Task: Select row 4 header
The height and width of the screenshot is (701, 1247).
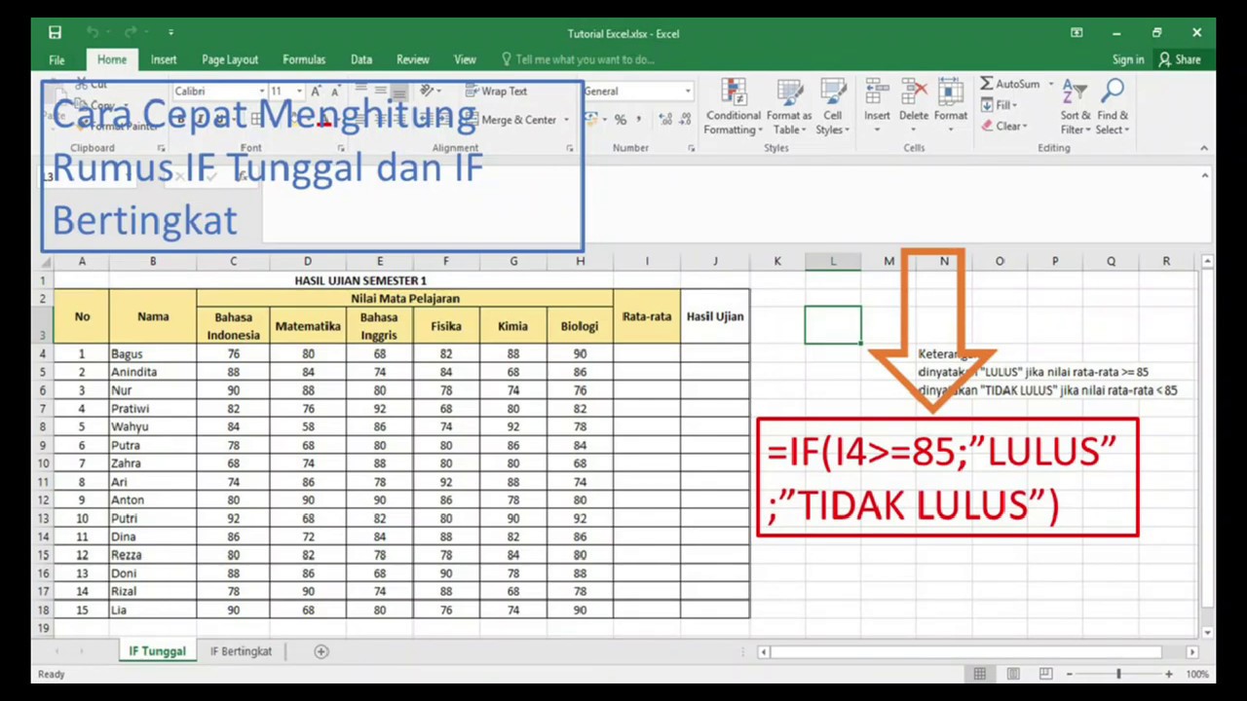Action: tap(43, 353)
